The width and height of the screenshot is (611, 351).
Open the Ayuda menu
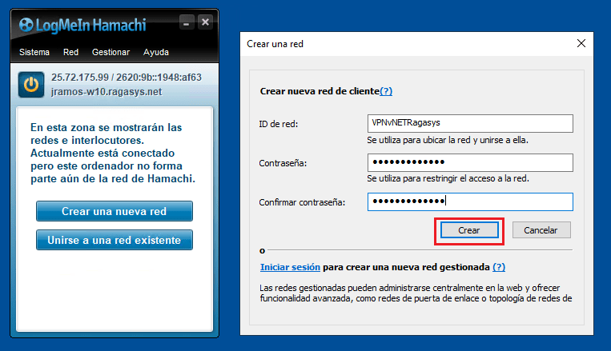click(x=156, y=52)
